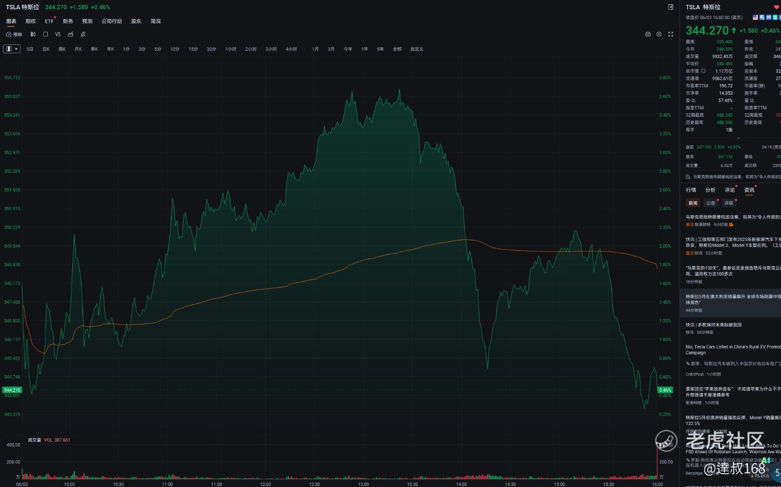Switch to 评论 panel tab

730,190
